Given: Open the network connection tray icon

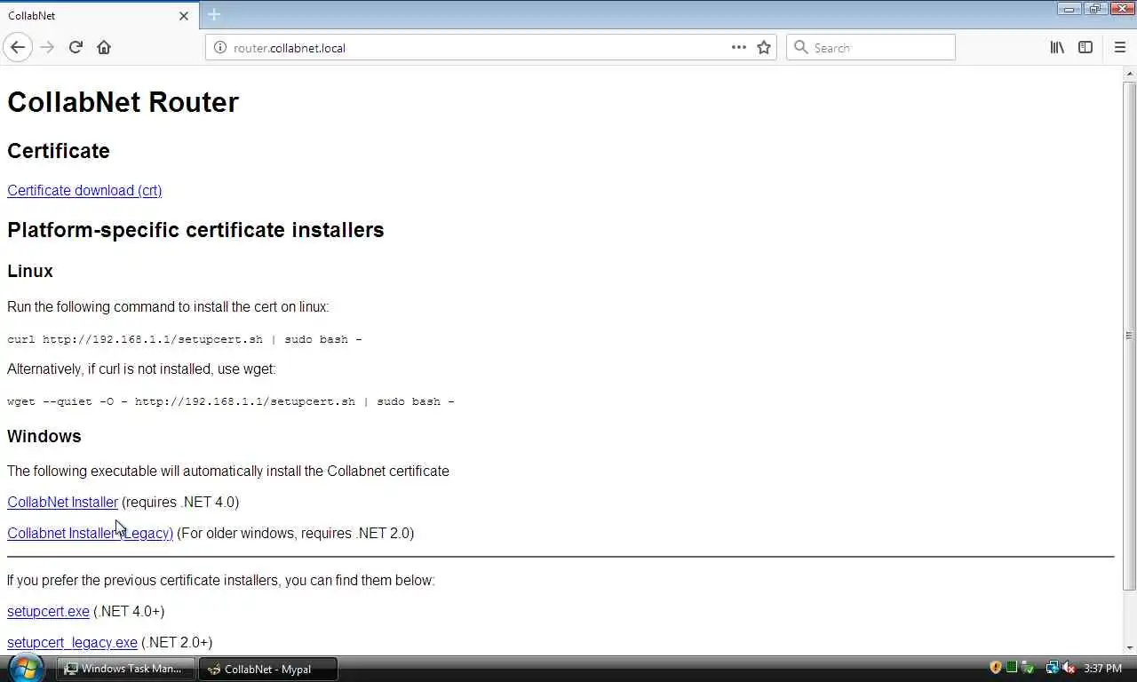Looking at the screenshot, I should coord(1052,668).
